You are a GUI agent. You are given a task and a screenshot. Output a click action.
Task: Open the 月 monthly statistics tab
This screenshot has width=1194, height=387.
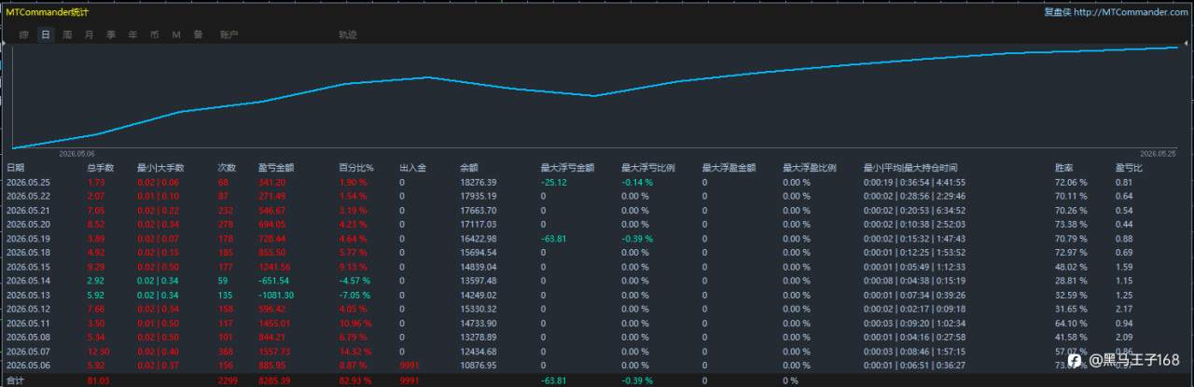click(89, 35)
